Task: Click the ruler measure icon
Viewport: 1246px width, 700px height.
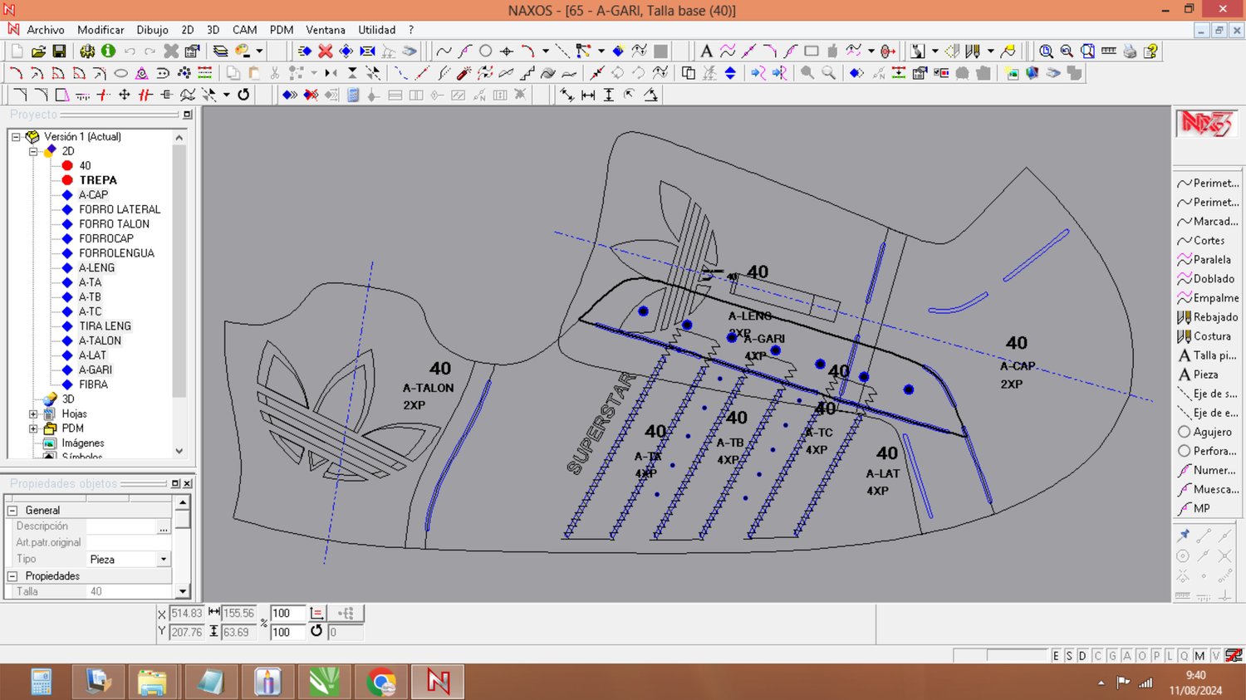Action: (x=1108, y=51)
